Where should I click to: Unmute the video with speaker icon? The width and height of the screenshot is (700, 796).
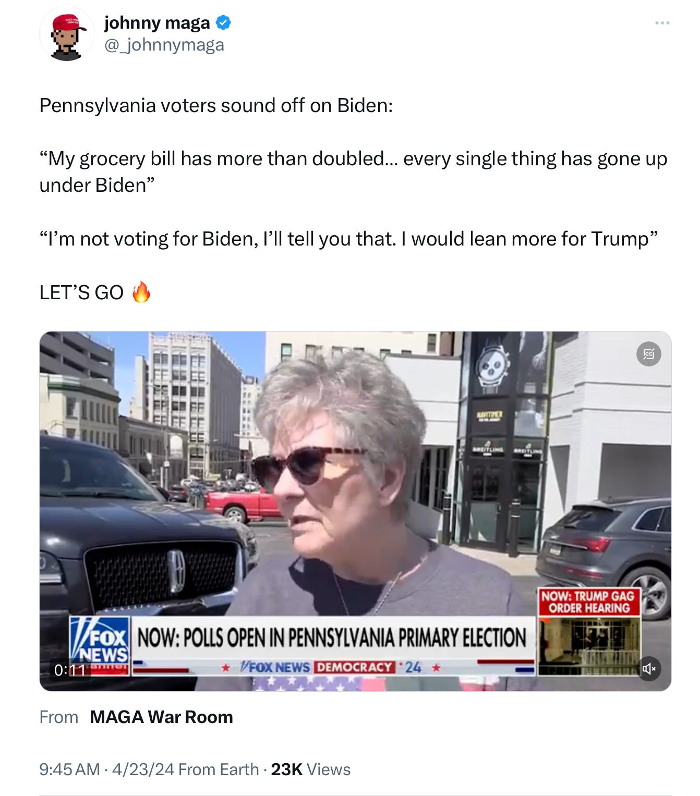[x=649, y=669]
